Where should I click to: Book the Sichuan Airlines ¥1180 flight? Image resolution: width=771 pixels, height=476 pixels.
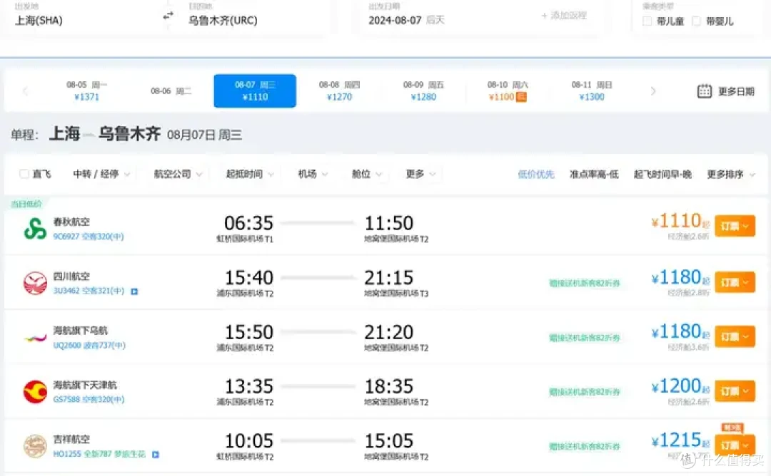pos(735,283)
